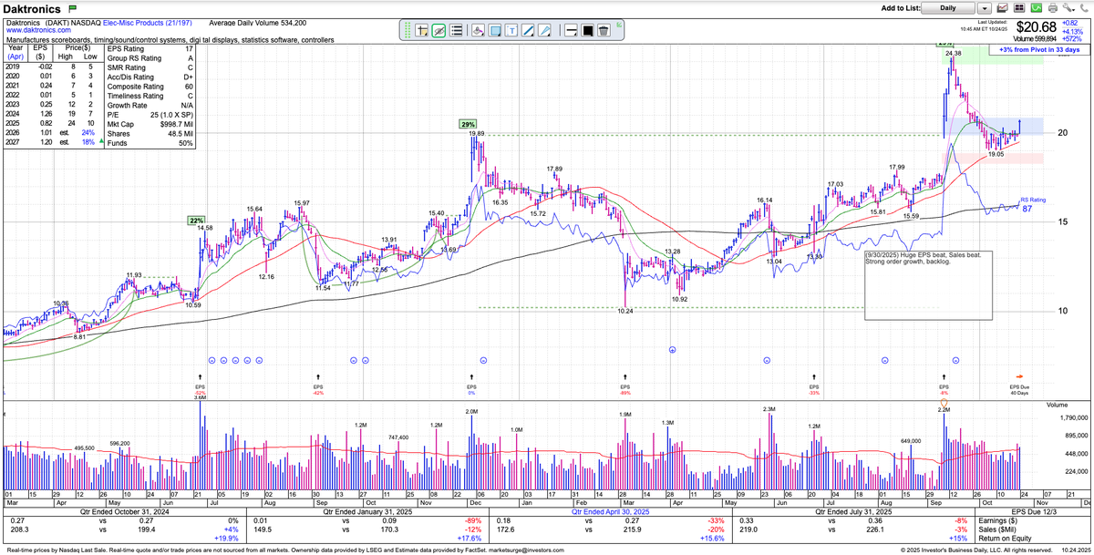Delete drawings with the trash icon
The image size is (1094, 555).
click(x=604, y=30)
